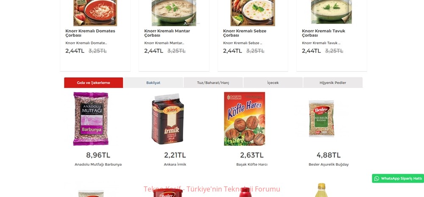Screen dimensions: 424x197
Task: Select the Gıda ve Şekerleme tab
Action: (x=94, y=83)
